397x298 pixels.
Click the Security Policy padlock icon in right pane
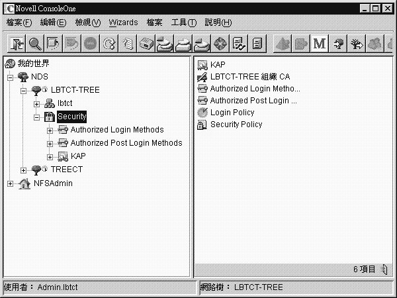[x=202, y=124]
